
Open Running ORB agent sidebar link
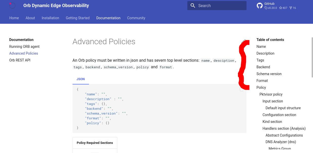click(25, 47)
